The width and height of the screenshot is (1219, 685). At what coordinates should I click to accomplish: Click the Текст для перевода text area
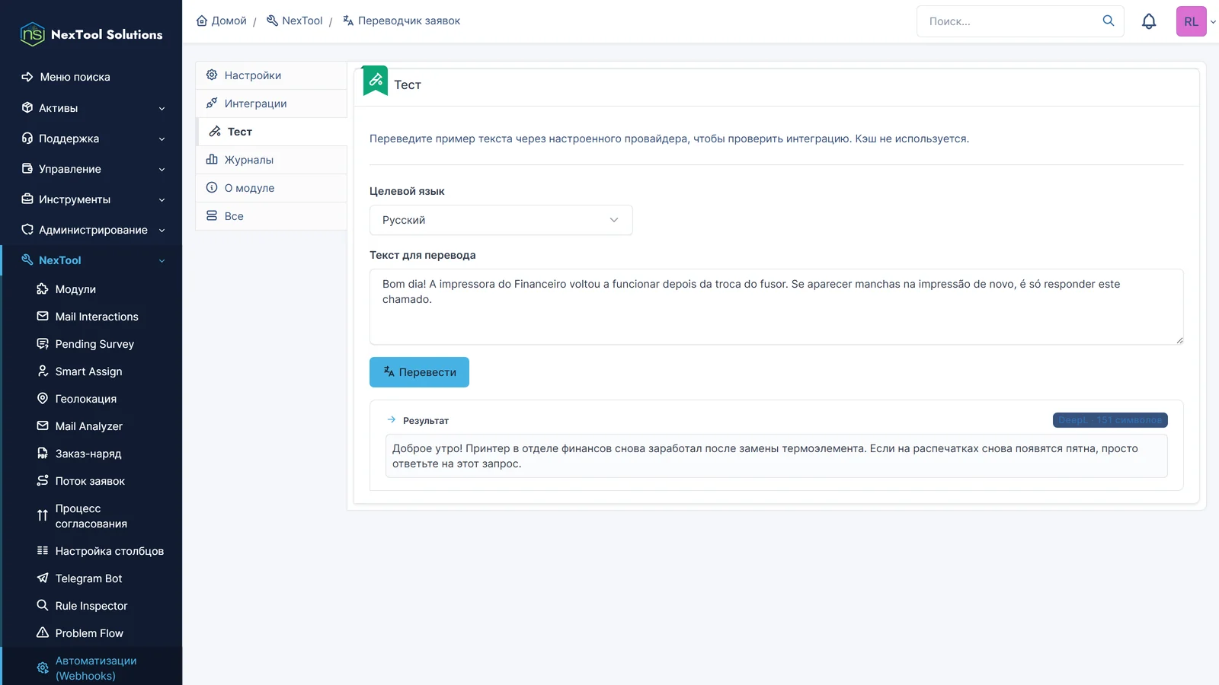click(776, 307)
